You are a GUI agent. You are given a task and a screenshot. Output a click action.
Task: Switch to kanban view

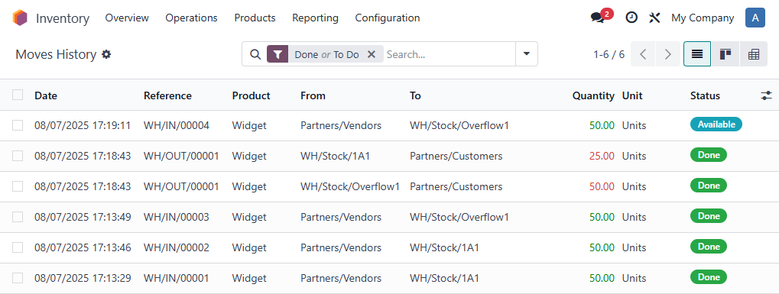[x=725, y=54]
